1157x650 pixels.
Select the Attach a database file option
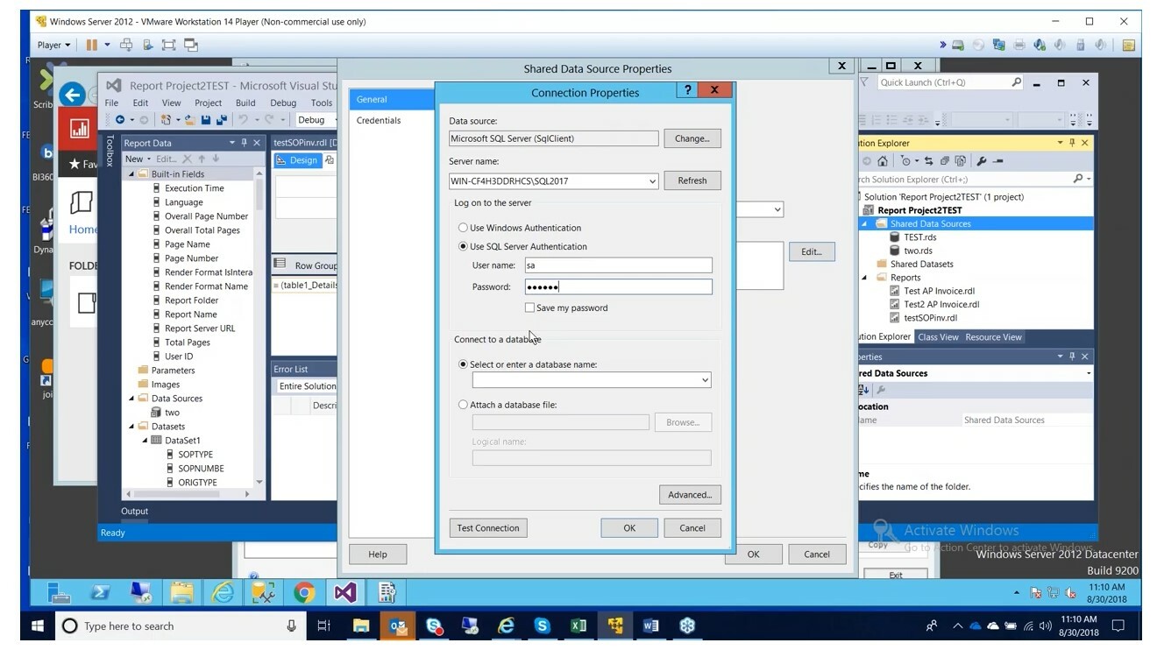tap(463, 404)
